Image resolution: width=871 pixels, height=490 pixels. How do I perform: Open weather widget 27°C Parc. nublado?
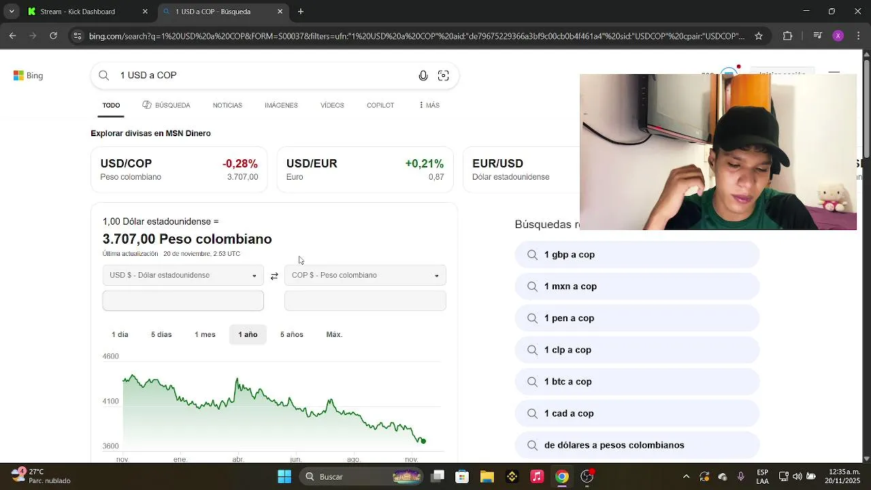pos(41,476)
